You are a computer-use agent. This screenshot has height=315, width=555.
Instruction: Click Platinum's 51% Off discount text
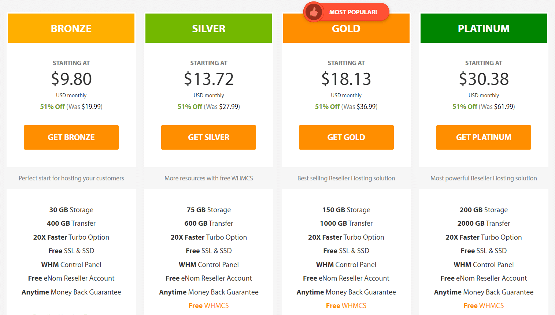465,106
